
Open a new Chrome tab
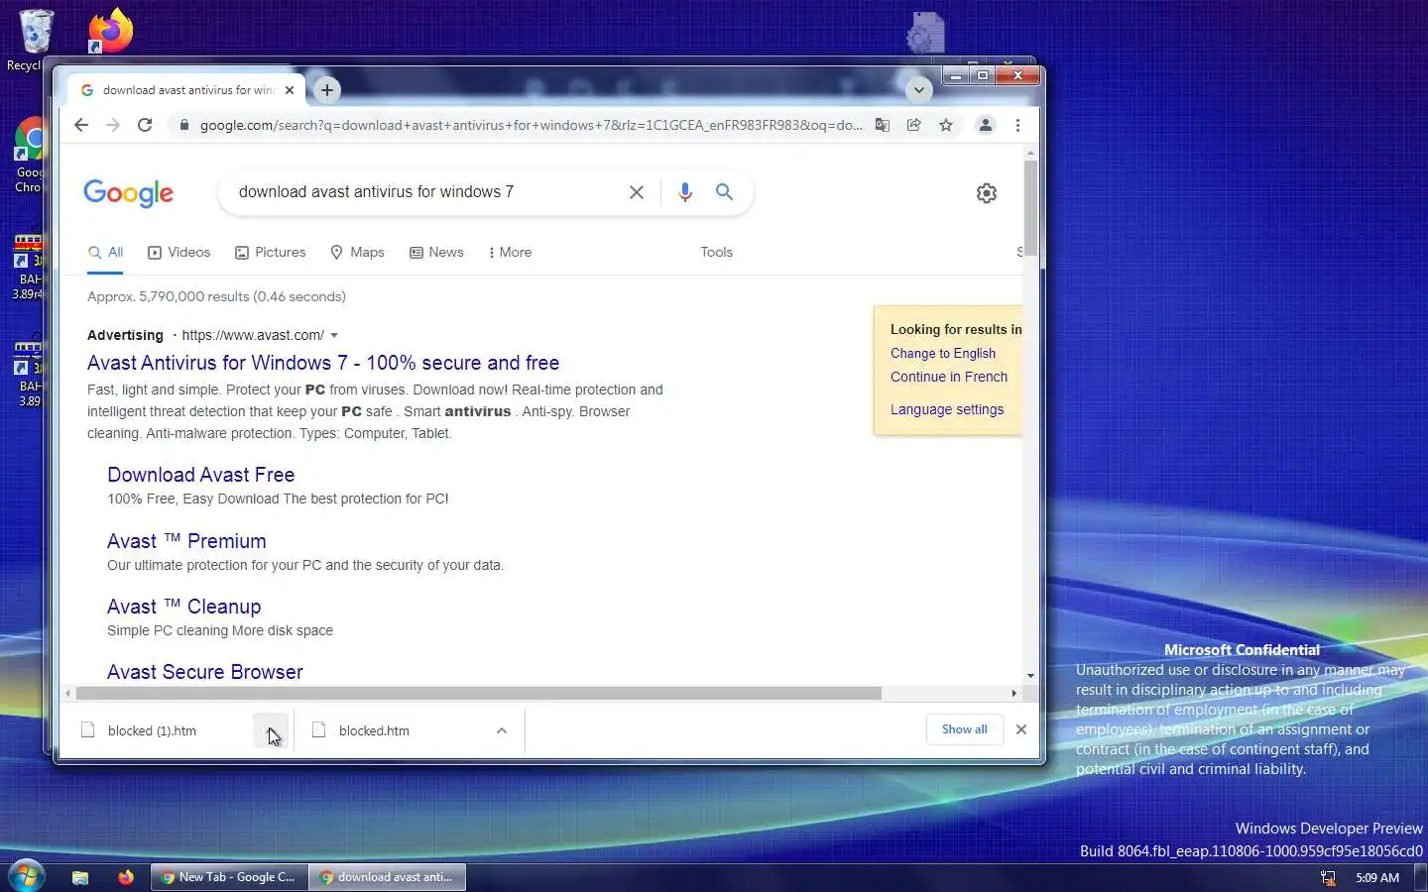326,90
